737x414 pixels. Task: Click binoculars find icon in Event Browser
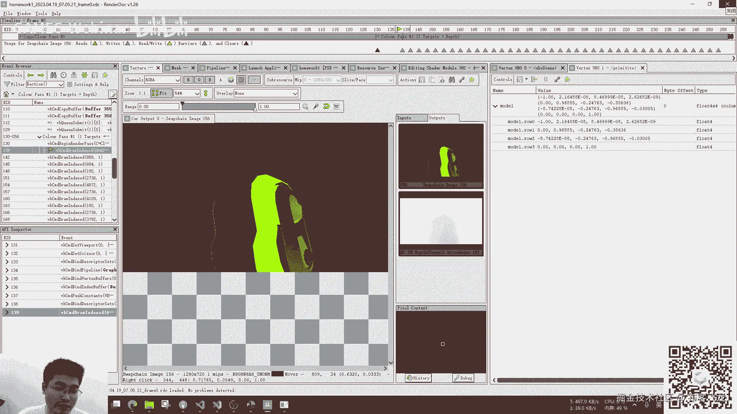point(53,75)
